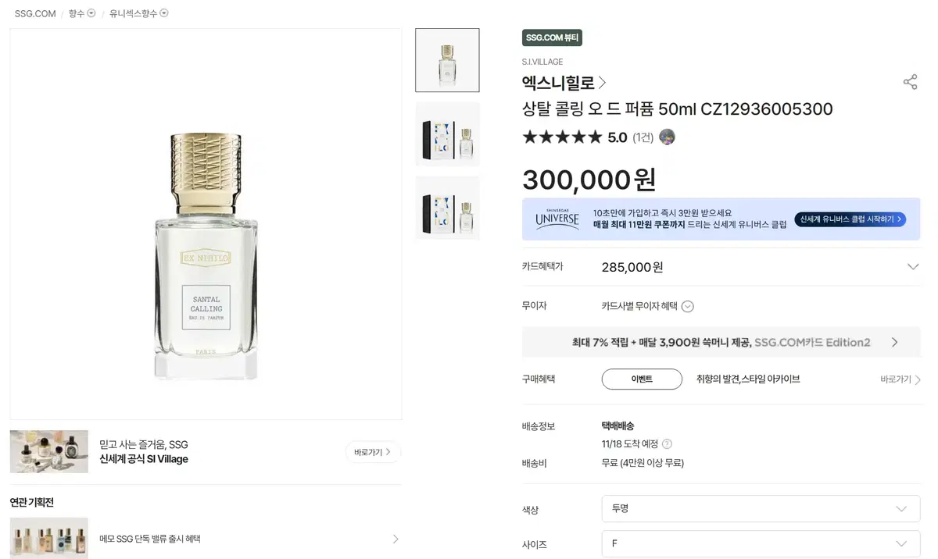The image size is (938, 559).
Task: Click the 유니섹스향수 breadcrumb dropdown arrow
Action: [164, 13]
